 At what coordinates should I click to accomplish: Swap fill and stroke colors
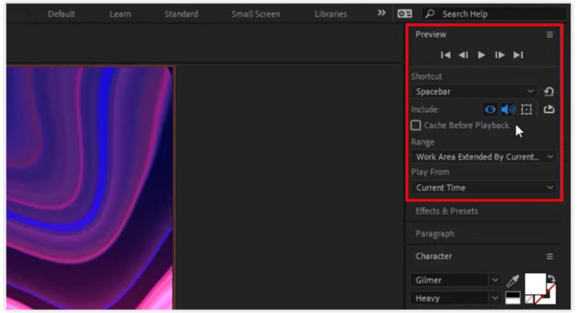click(551, 278)
